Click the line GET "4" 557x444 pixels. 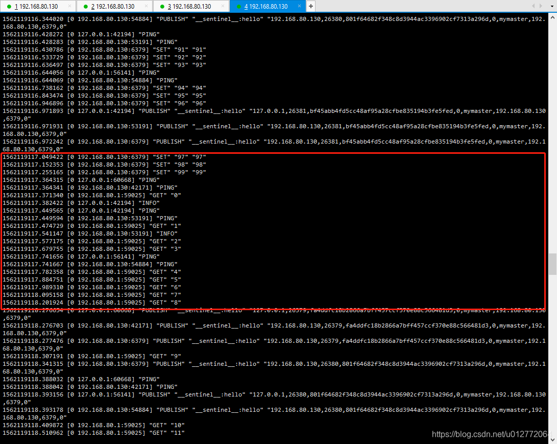click(x=92, y=272)
